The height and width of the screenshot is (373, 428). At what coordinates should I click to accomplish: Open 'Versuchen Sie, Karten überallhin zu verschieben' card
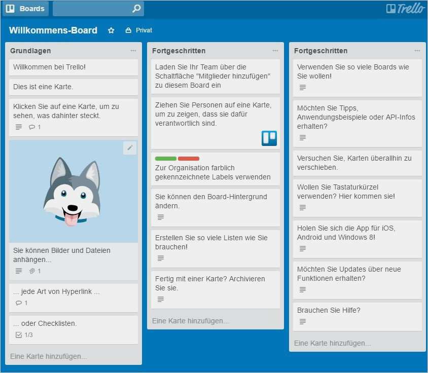(358, 163)
